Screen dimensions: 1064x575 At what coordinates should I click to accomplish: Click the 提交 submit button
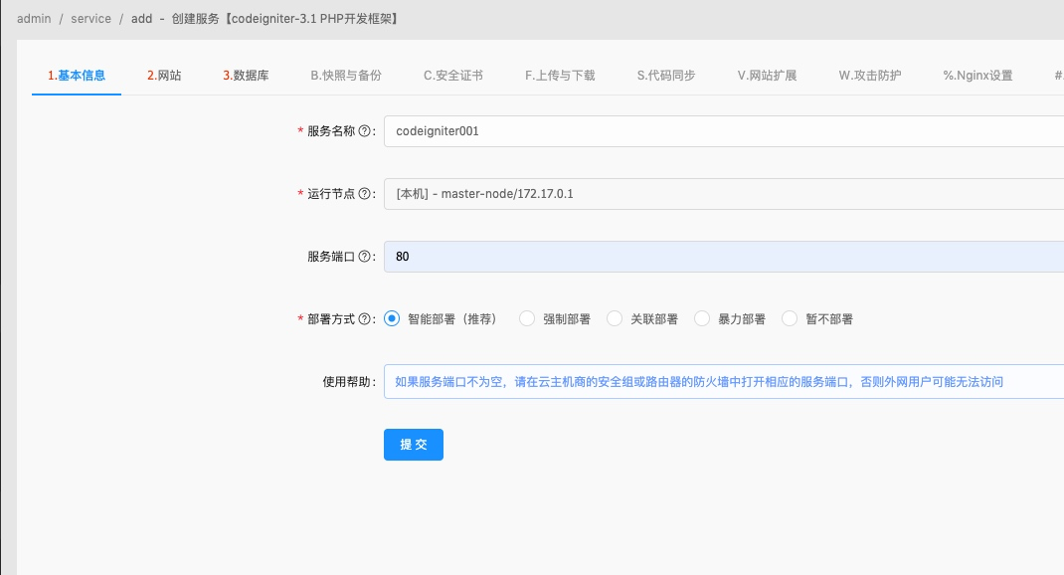(x=414, y=445)
